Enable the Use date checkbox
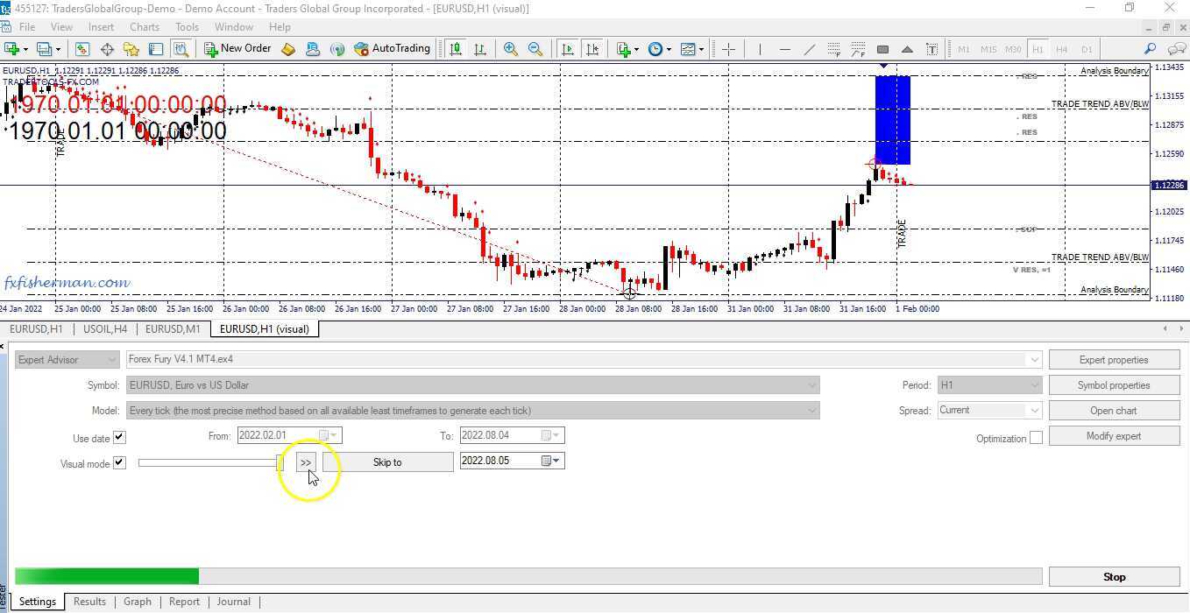Viewport: 1190px width, 613px height. pyautogui.click(x=119, y=437)
